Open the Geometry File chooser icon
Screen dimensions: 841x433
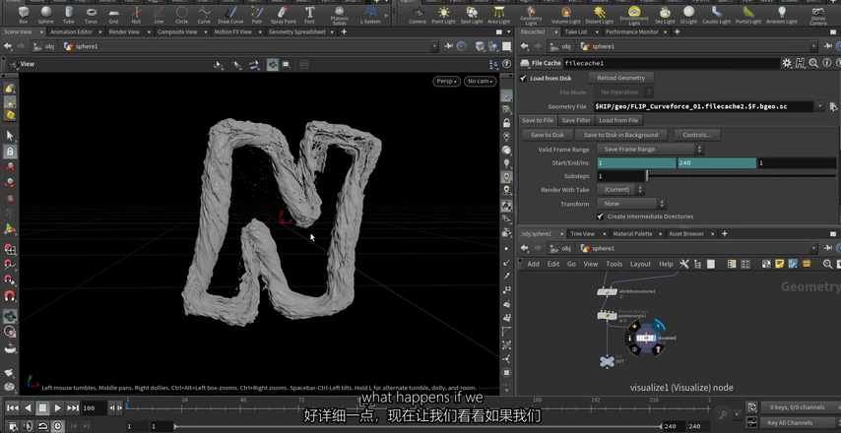pyautogui.click(x=833, y=106)
